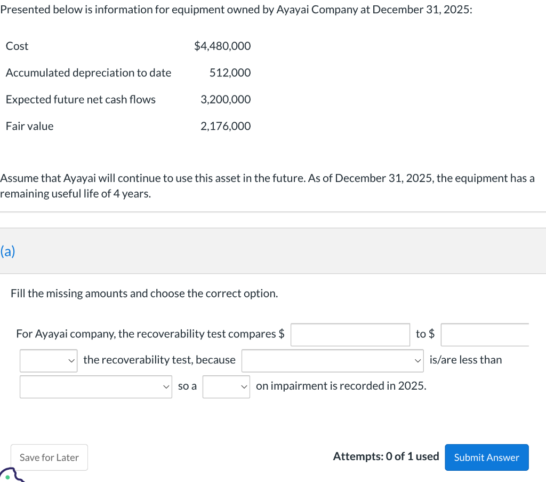This screenshot has width=546, height=482.
Task: Open the dropdown preceding 'so a'
Action: pyautogui.click(x=96, y=386)
